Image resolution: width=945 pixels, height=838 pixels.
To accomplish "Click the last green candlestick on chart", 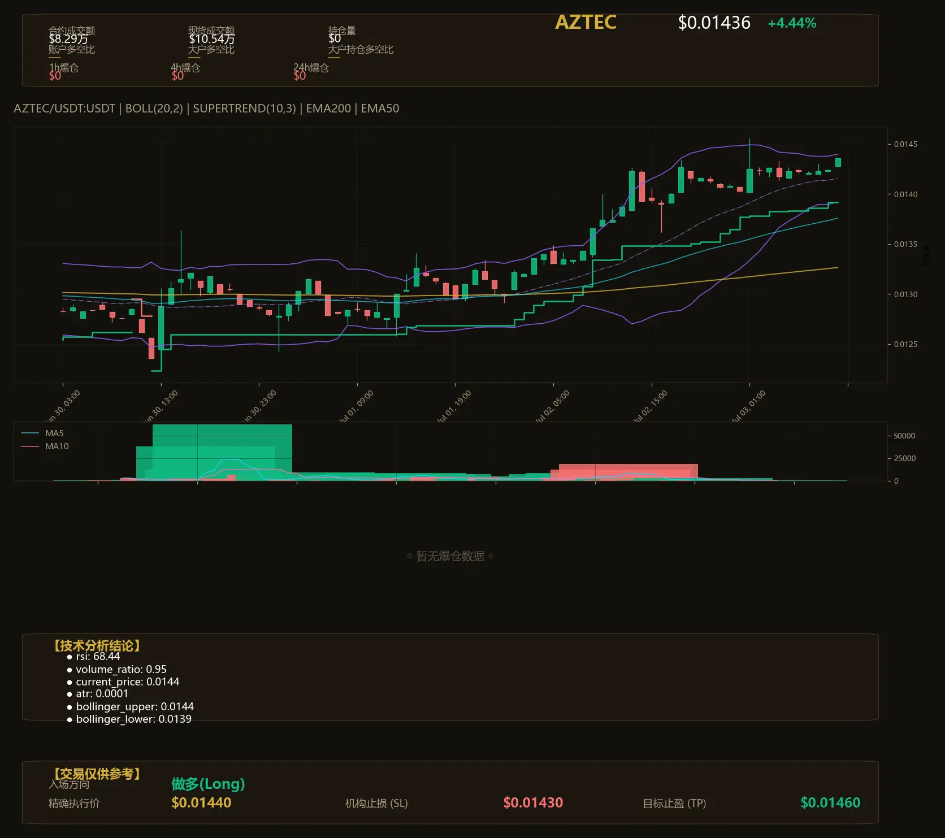I will point(838,162).
